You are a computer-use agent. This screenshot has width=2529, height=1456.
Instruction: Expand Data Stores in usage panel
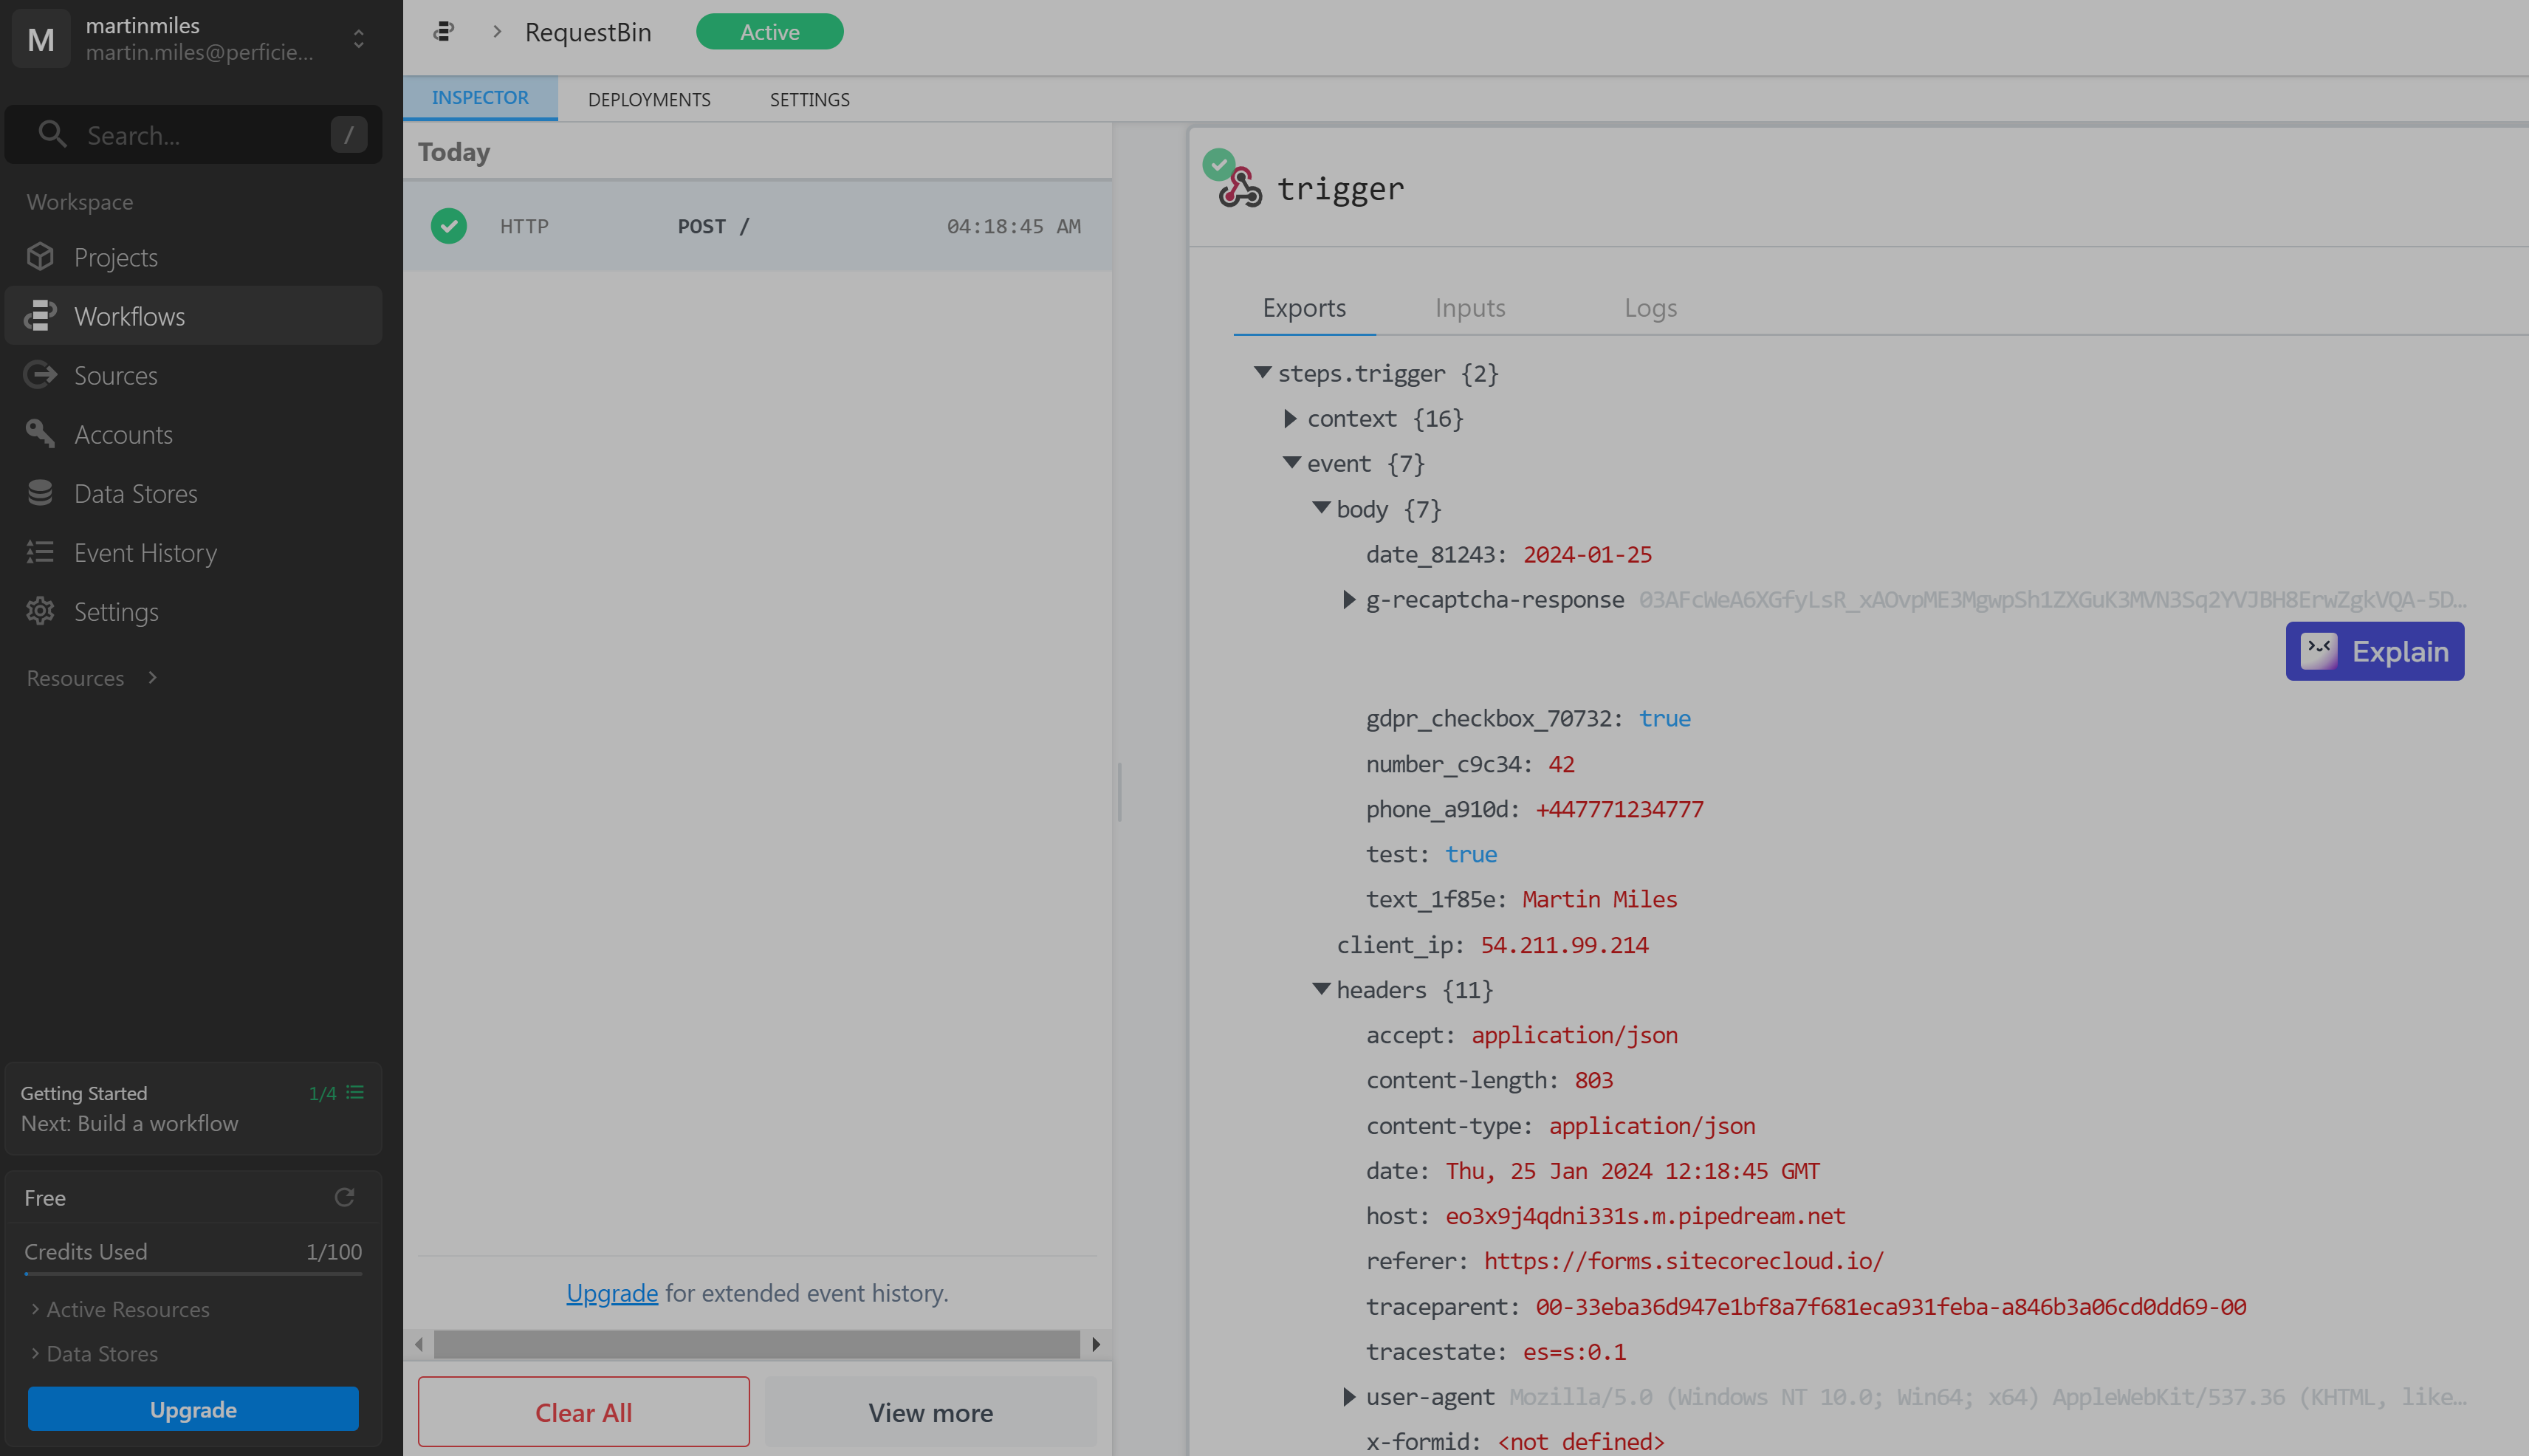94,1353
